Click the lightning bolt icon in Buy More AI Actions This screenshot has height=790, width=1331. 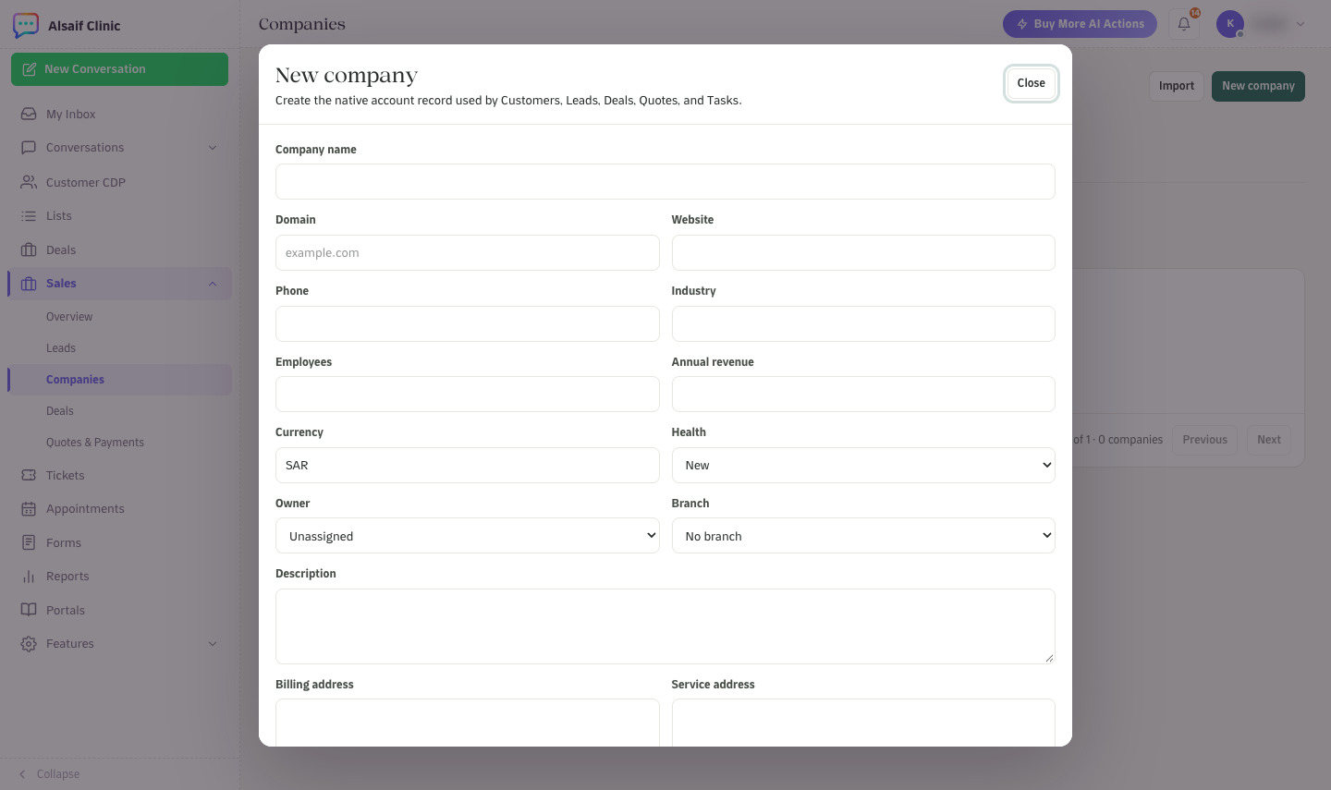pyautogui.click(x=1022, y=24)
